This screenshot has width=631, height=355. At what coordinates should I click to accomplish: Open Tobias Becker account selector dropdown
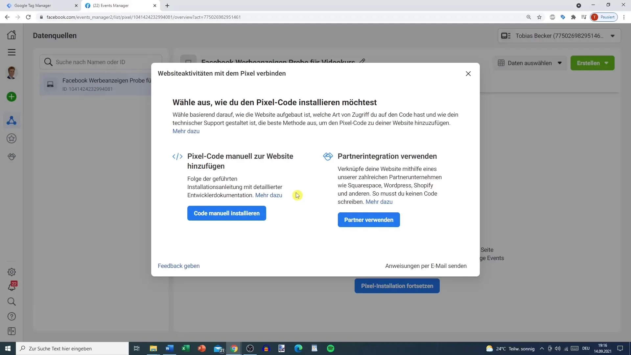coord(559,36)
